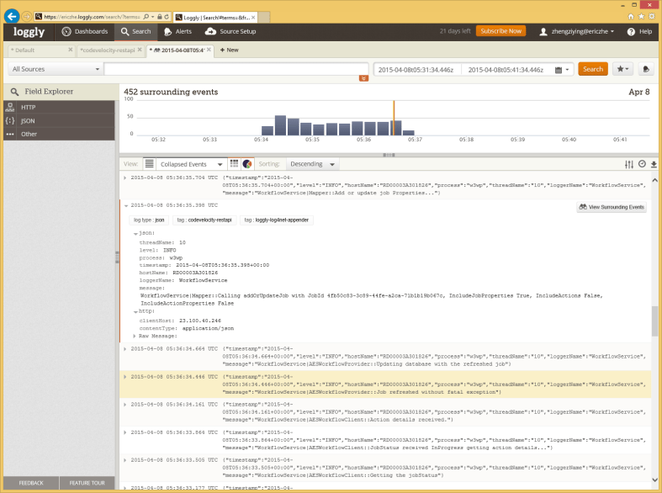Viewport: 662px width, 493px height.
Task: Open the Collapsed Events dropdown
Action: coord(193,164)
